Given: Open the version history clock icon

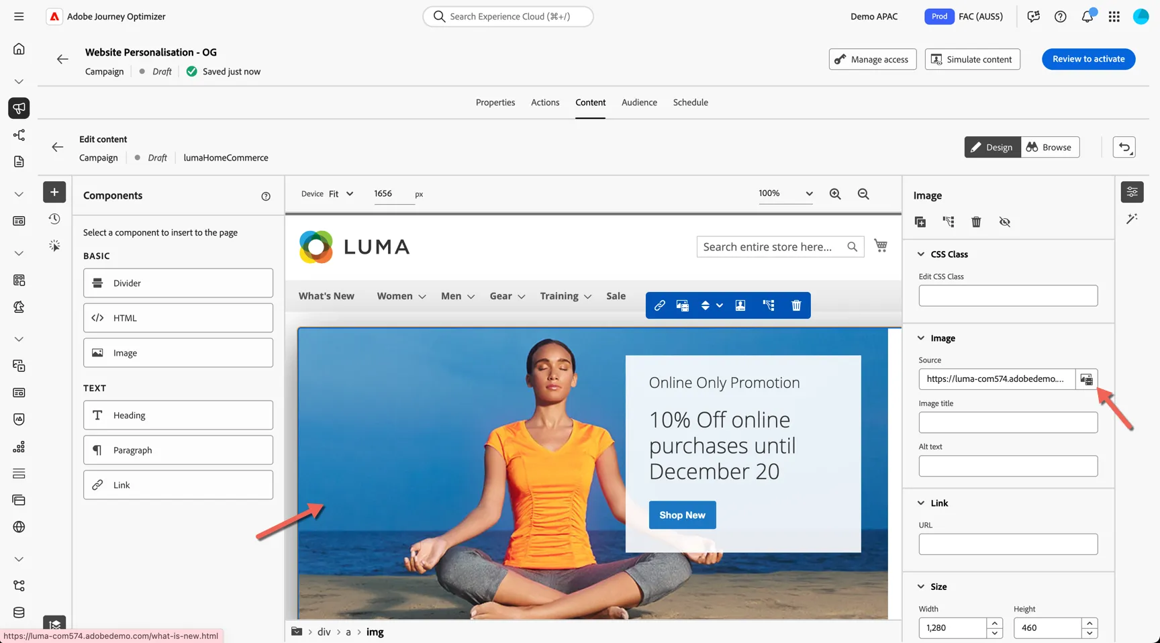Looking at the screenshot, I should (x=54, y=219).
